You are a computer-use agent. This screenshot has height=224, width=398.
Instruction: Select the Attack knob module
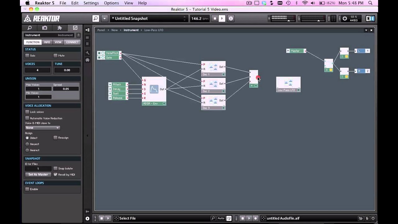tap(118, 84)
